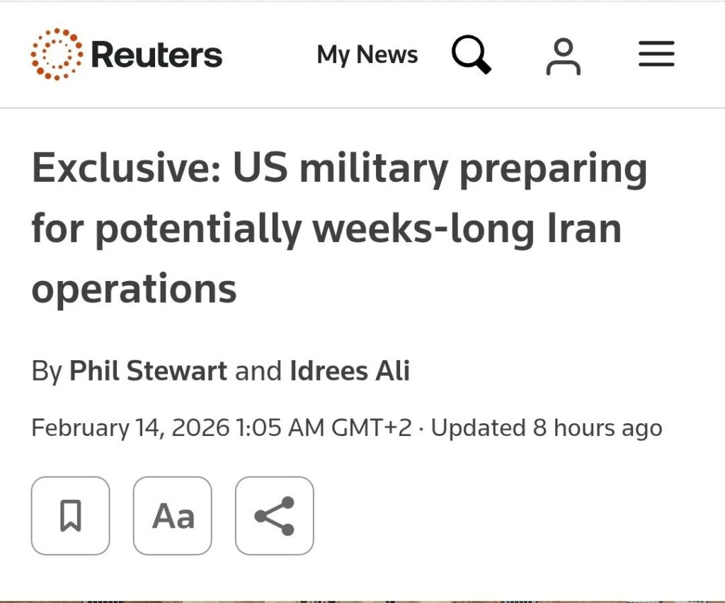Click the February 14, 2026 publication date
This screenshot has height=603, width=725.
click(x=131, y=427)
